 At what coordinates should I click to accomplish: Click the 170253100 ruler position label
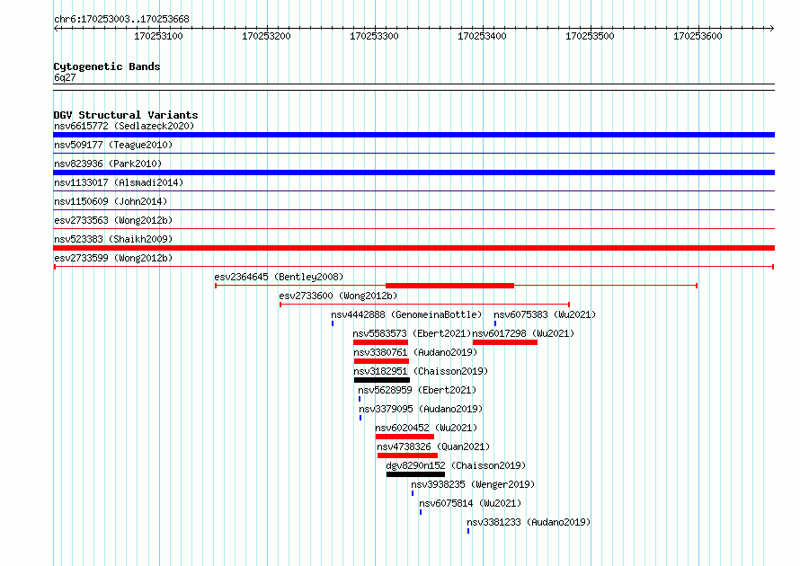pyautogui.click(x=158, y=36)
